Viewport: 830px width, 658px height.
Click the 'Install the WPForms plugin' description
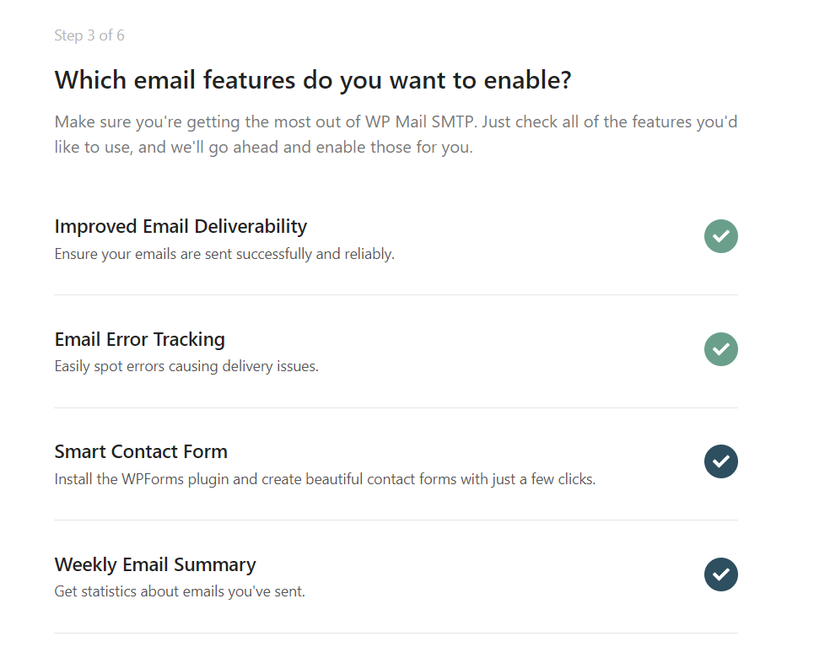(x=325, y=479)
